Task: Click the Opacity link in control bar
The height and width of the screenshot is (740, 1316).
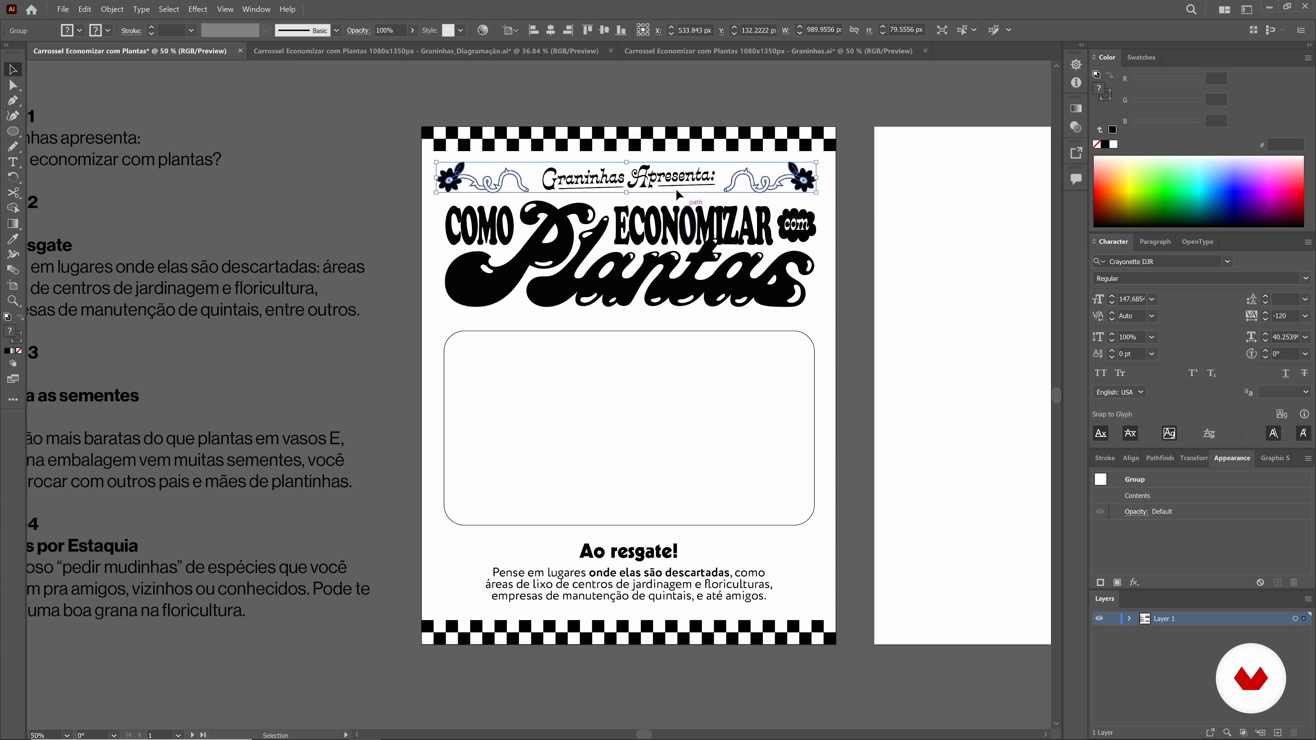Action: [358, 30]
